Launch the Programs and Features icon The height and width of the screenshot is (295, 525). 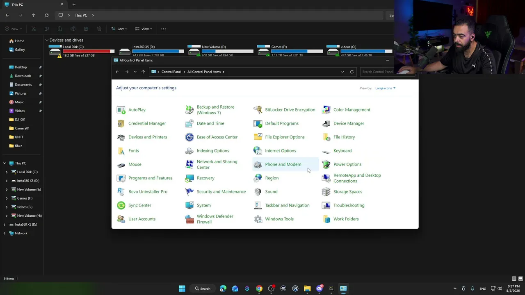(x=121, y=178)
